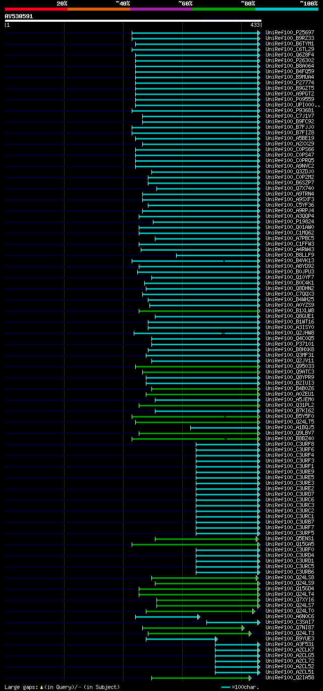Open hit UniRef100_C6TL29
323x691 pixels.
pyautogui.click(x=290, y=49)
